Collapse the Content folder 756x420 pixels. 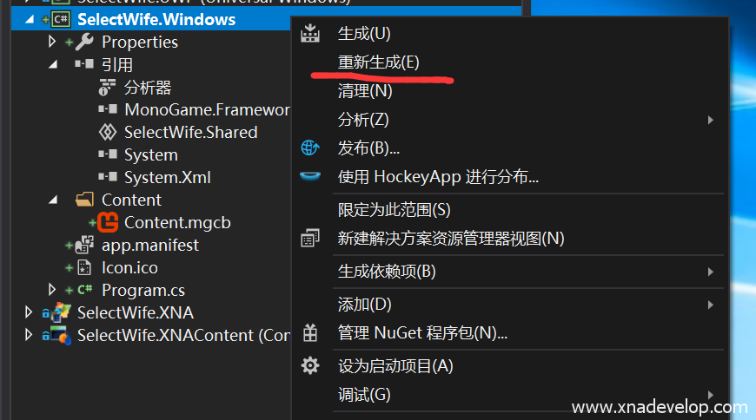(x=53, y=200)
